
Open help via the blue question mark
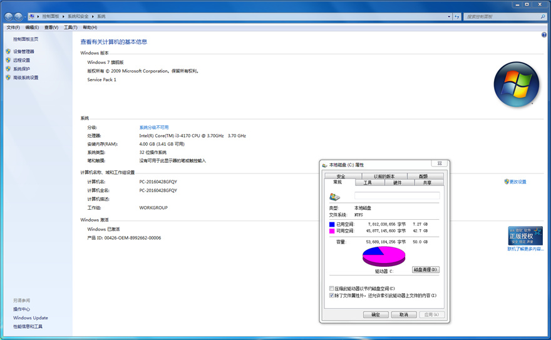[544, 35]
